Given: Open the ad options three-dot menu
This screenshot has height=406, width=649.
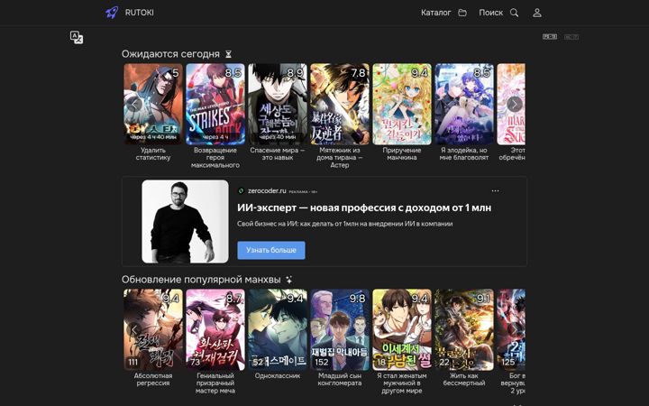Looking at the screenshot, I should point(495,191).
